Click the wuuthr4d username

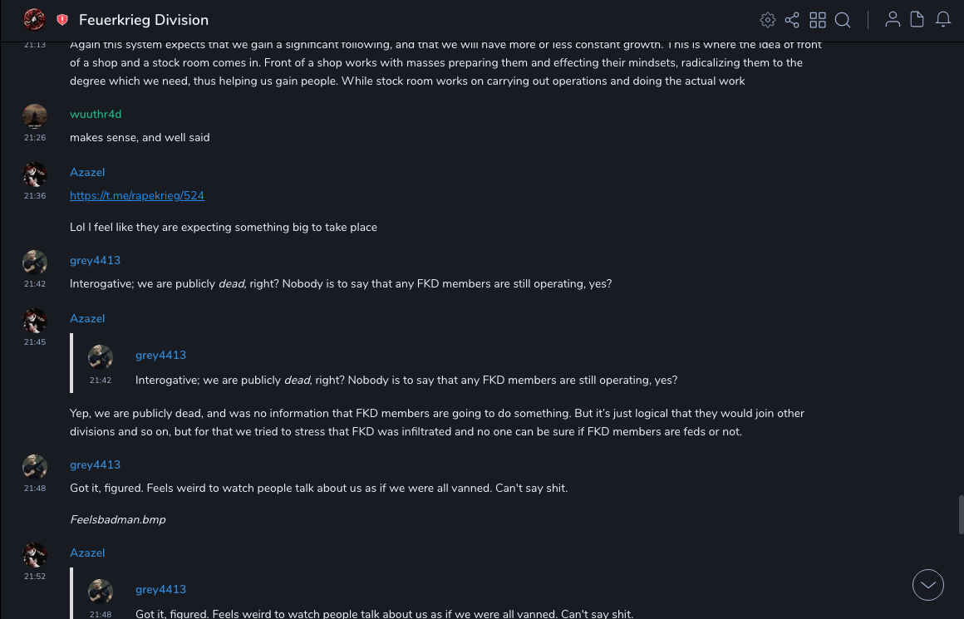pyautogui.click(x=96, y=115)
